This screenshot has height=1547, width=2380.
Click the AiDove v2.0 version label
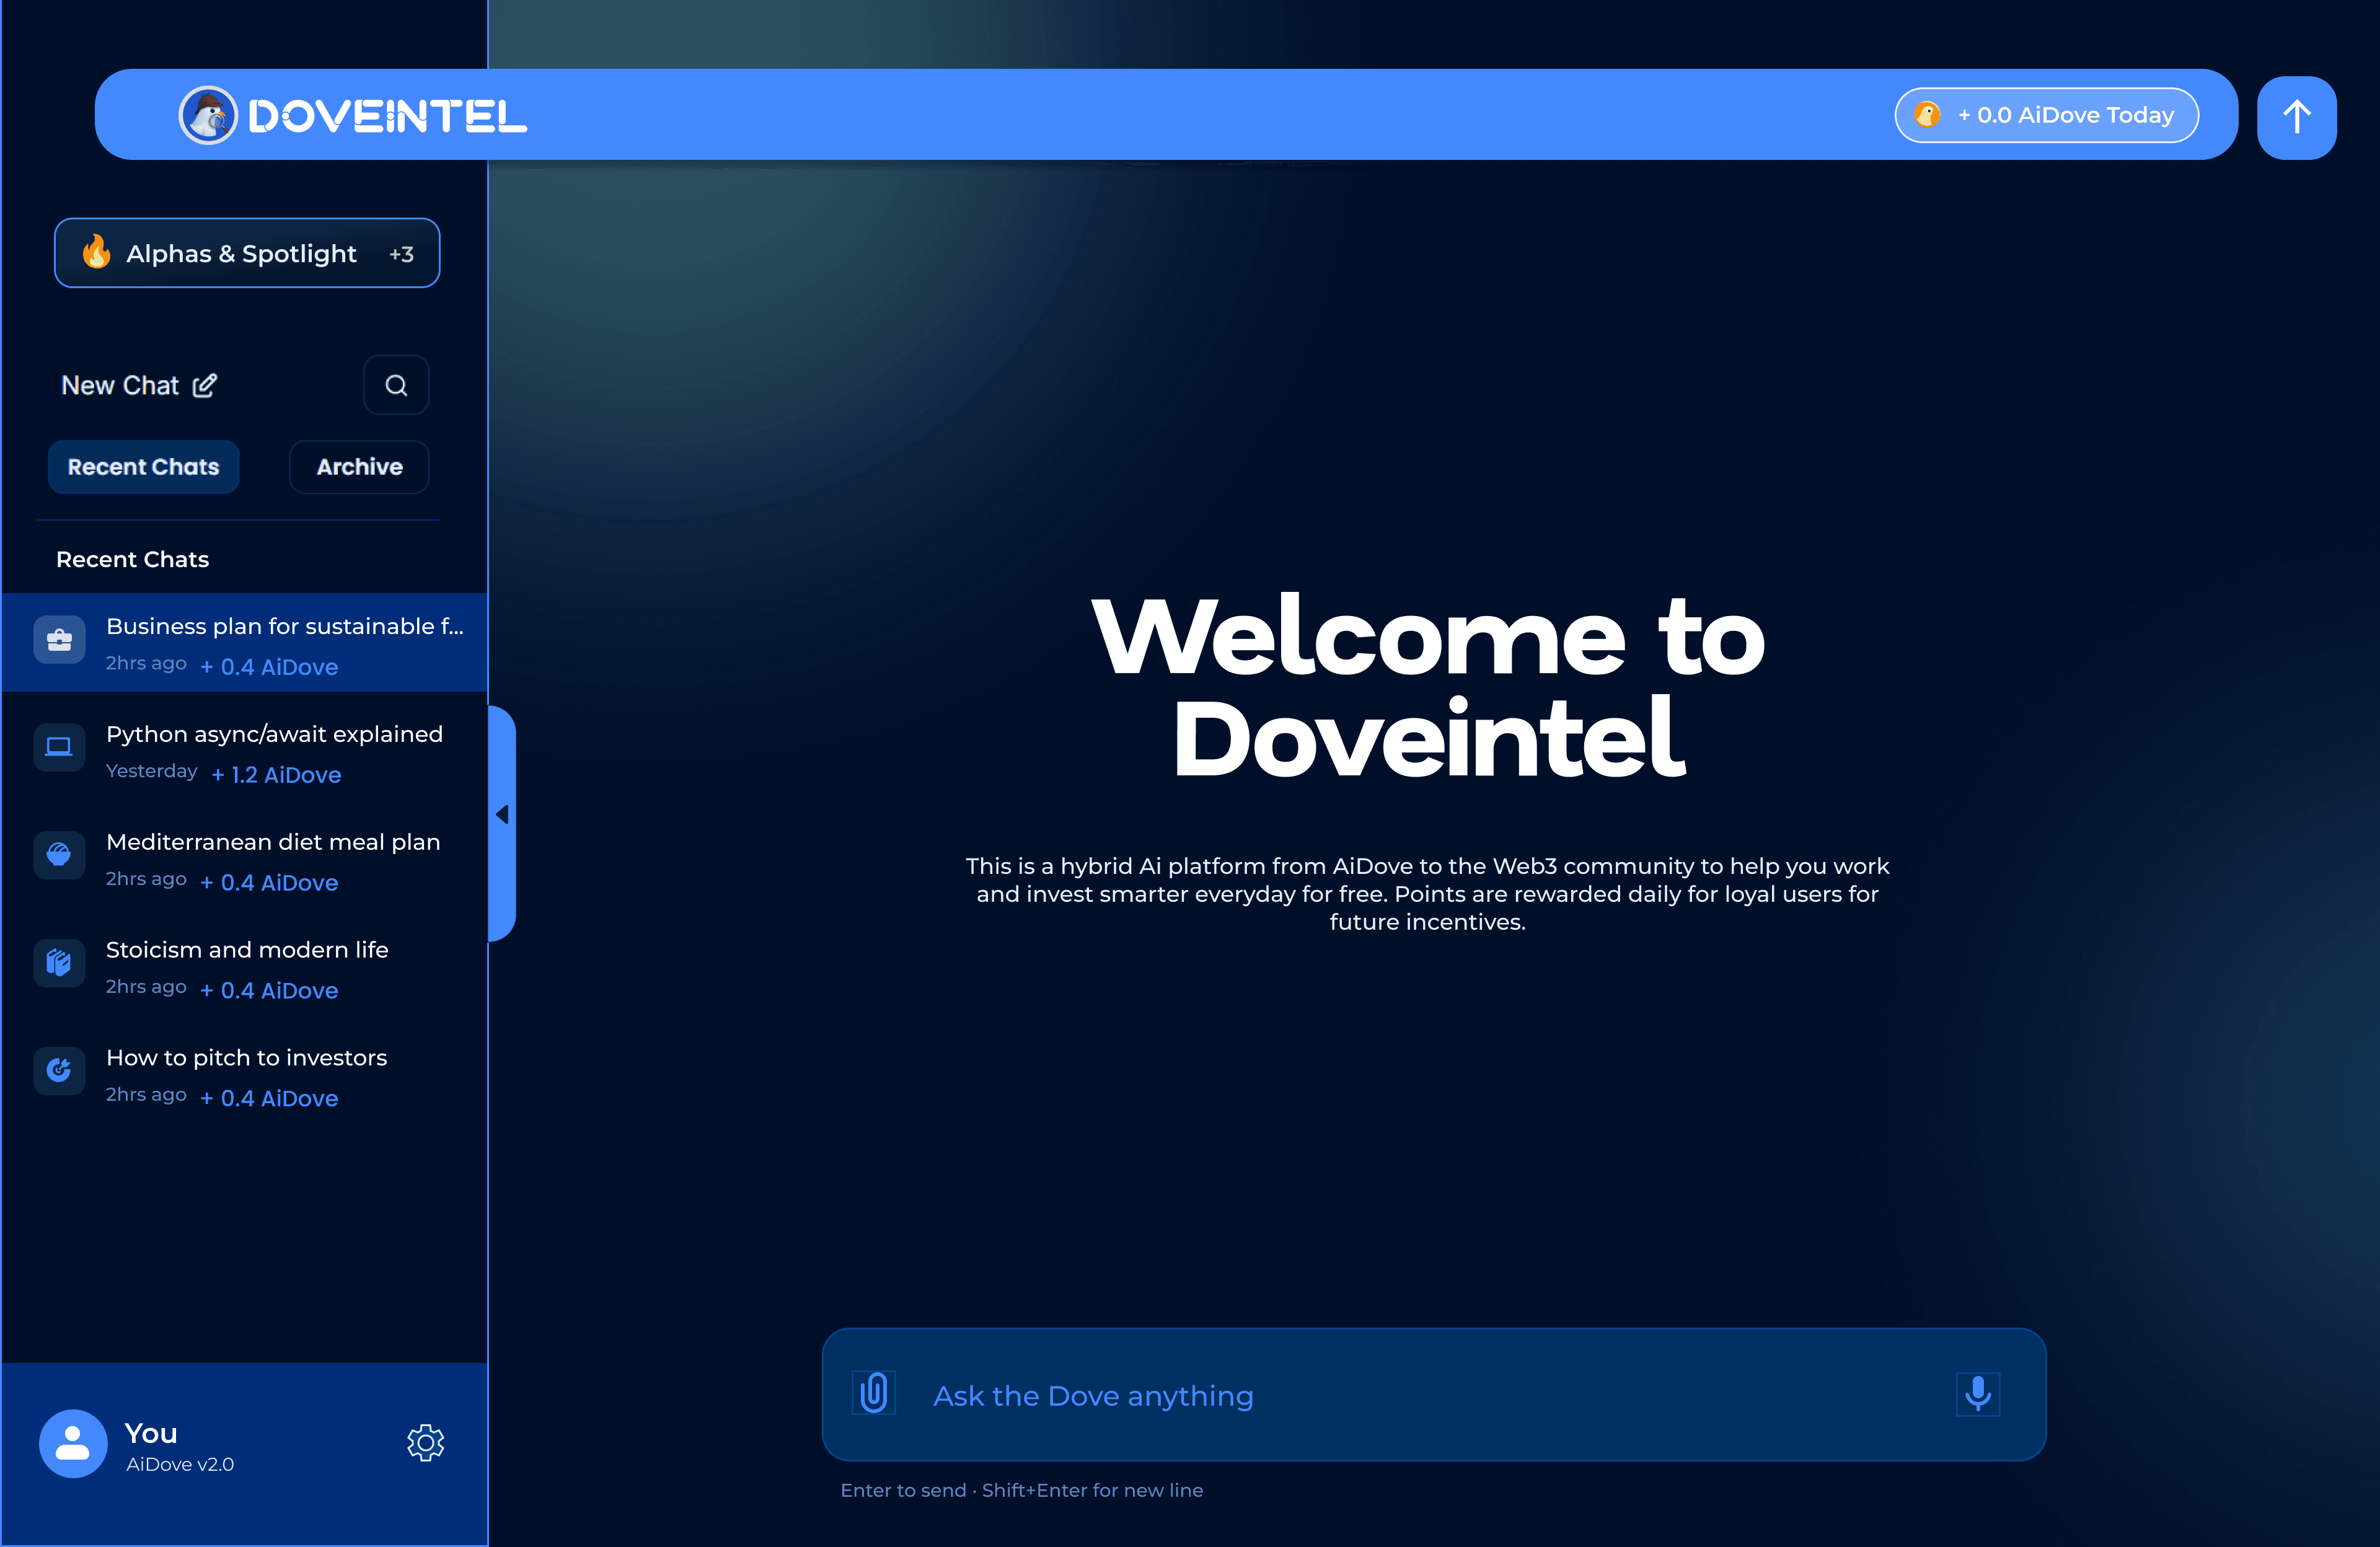click(180, 1464)
